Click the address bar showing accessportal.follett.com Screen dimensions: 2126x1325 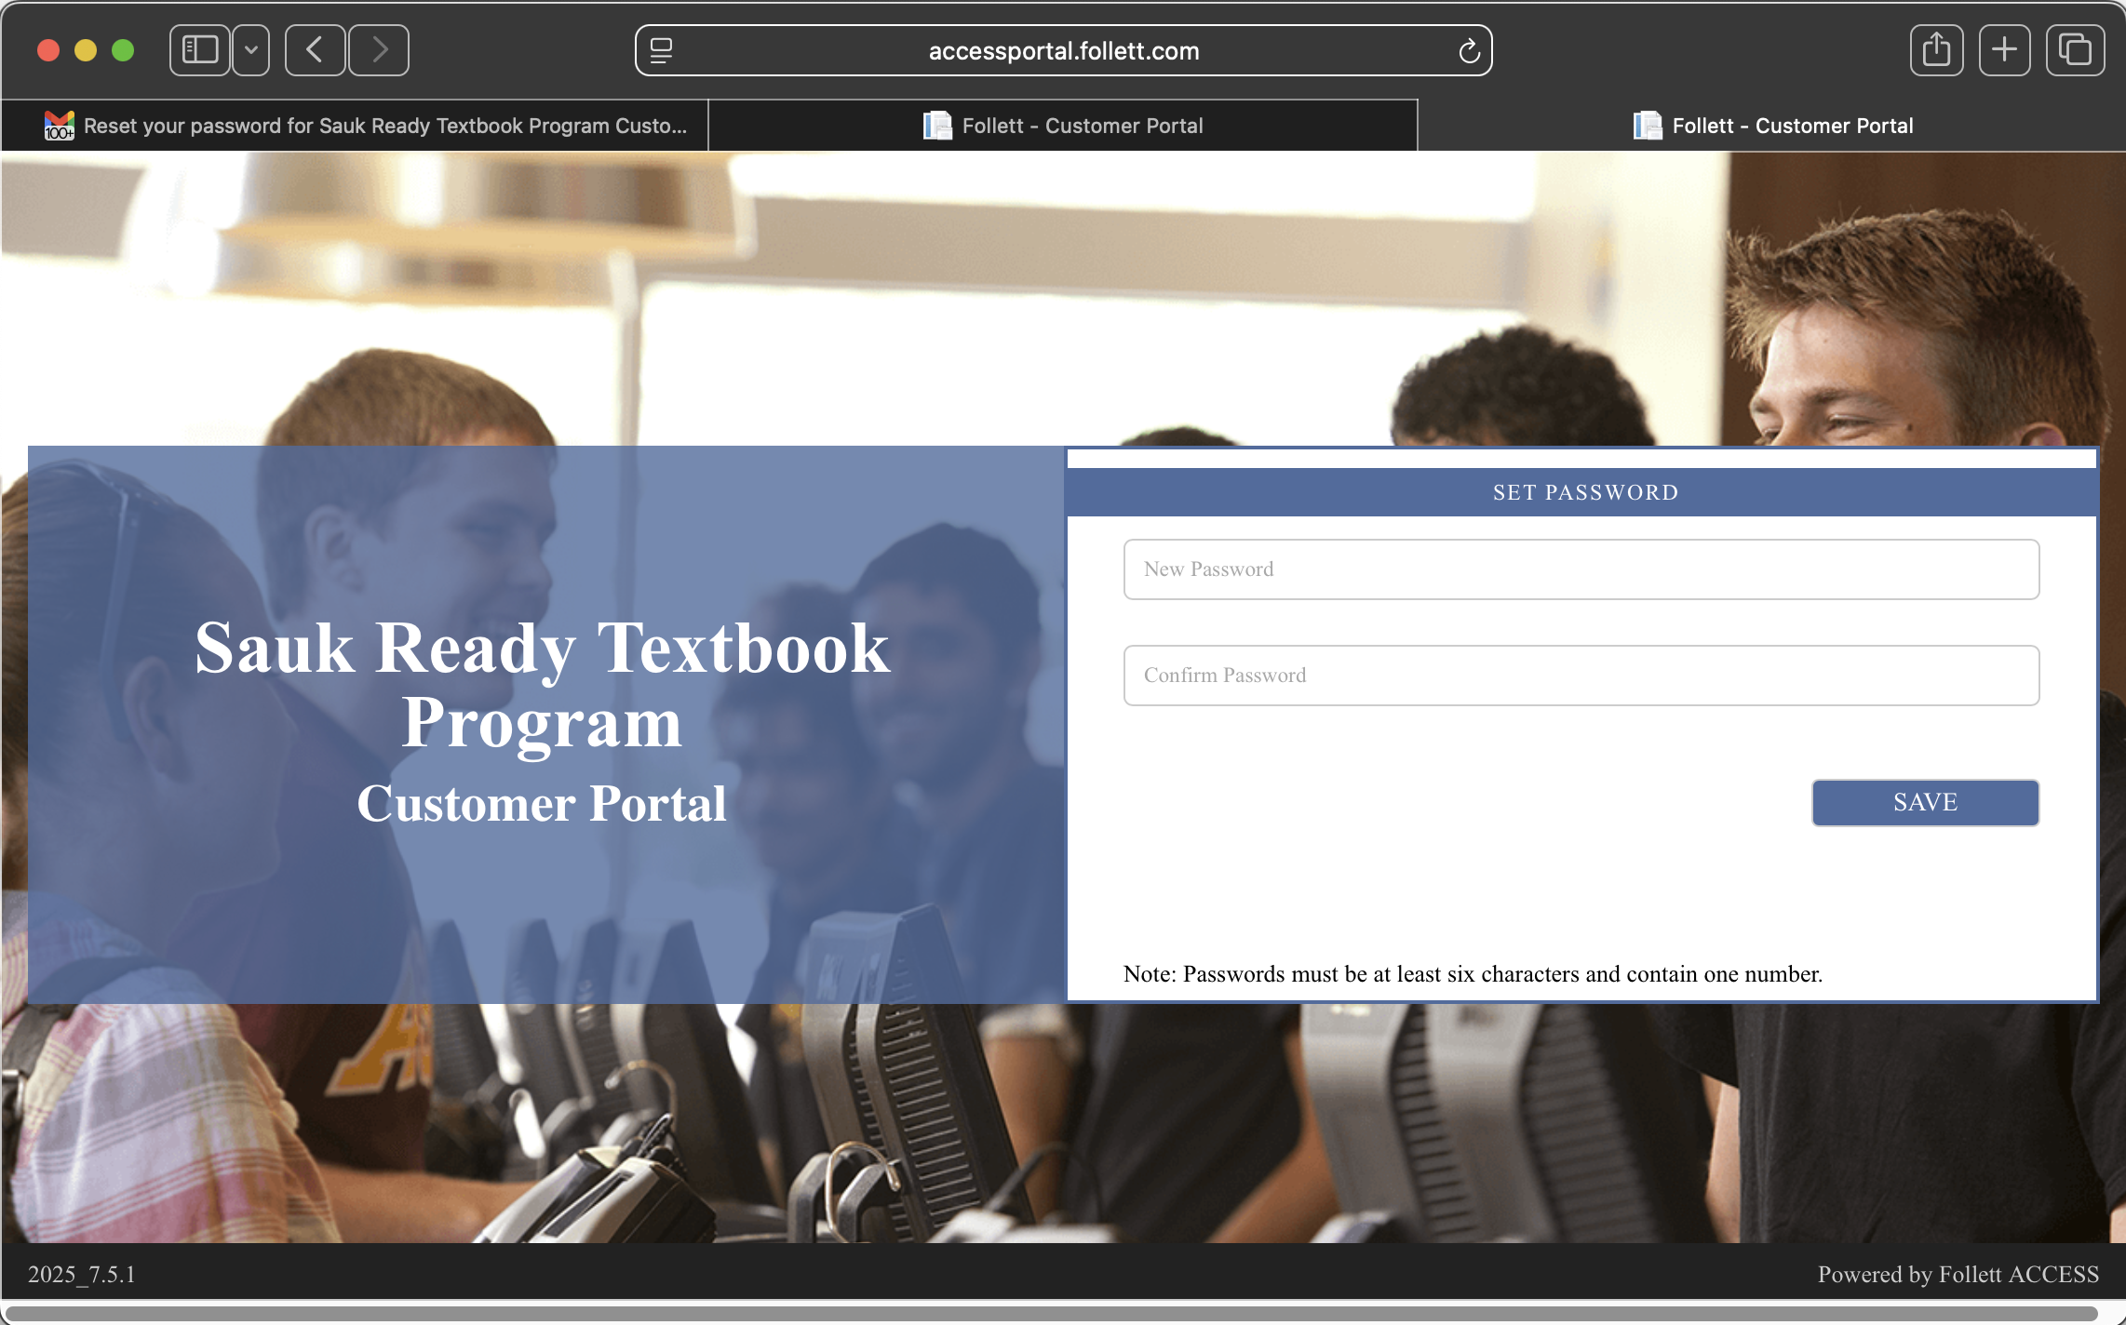click(x=1063, y=50)
